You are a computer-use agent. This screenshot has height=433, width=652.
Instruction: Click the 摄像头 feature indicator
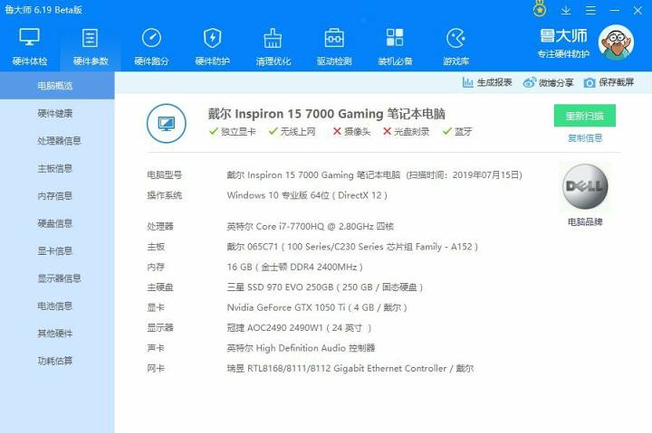point(351,132)
